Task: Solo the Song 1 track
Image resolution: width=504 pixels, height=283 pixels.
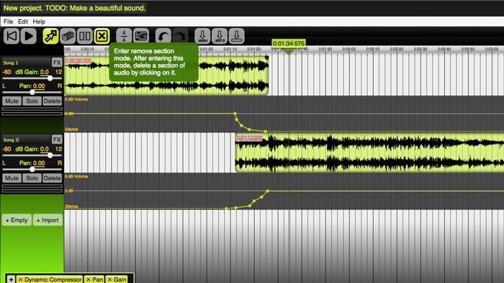Action: coord(32,101)
